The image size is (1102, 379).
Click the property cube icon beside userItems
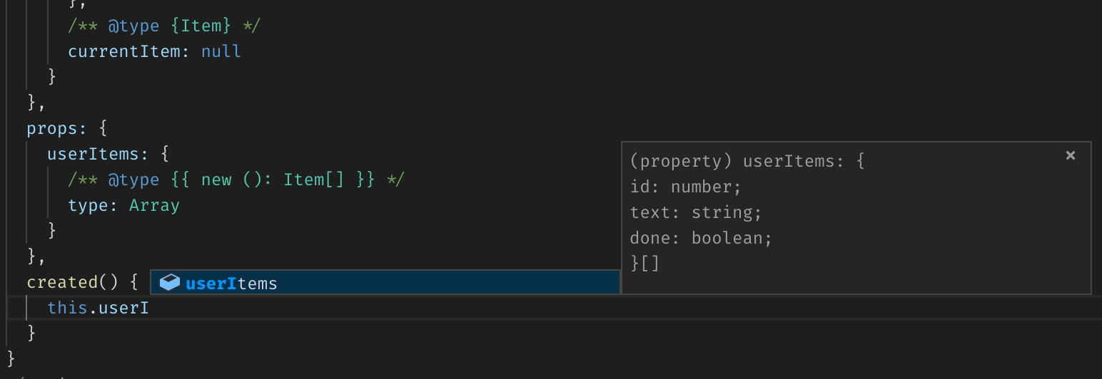[169, 283]
